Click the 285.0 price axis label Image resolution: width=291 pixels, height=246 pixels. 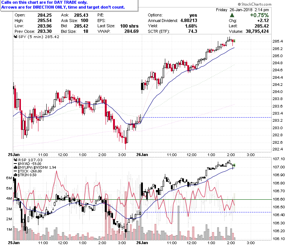[278, 56]
